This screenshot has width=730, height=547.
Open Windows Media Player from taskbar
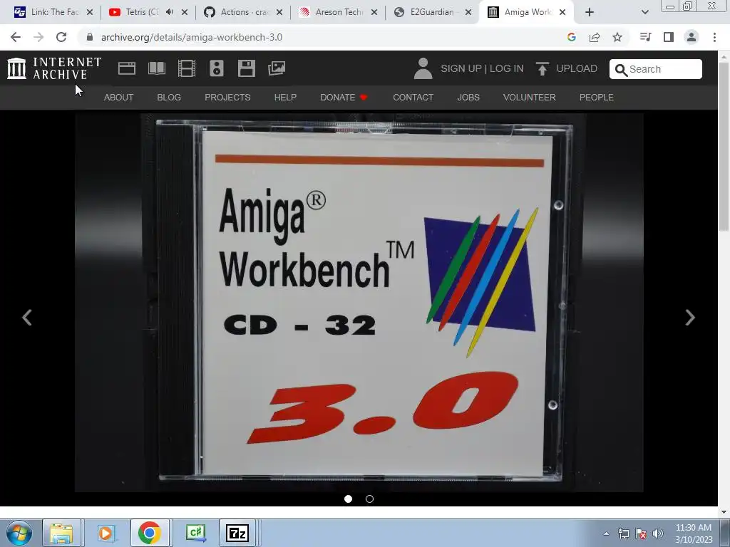(106, 533)
